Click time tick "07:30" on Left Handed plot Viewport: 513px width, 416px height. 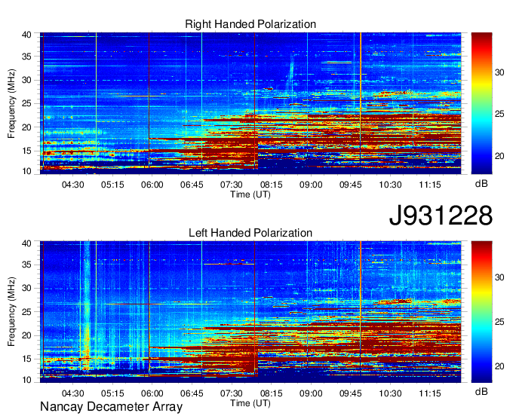[x=232, y=393]
